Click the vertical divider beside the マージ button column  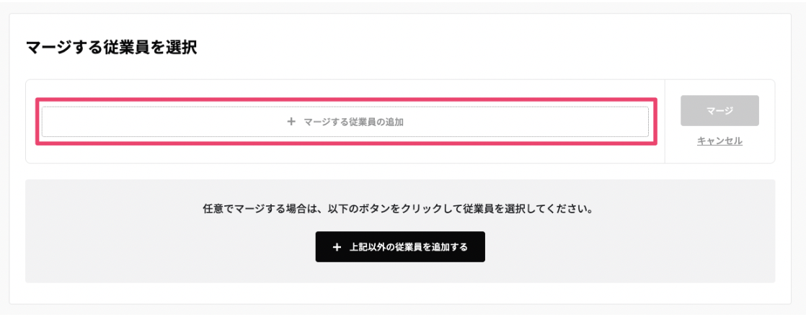tap(665, 121)
